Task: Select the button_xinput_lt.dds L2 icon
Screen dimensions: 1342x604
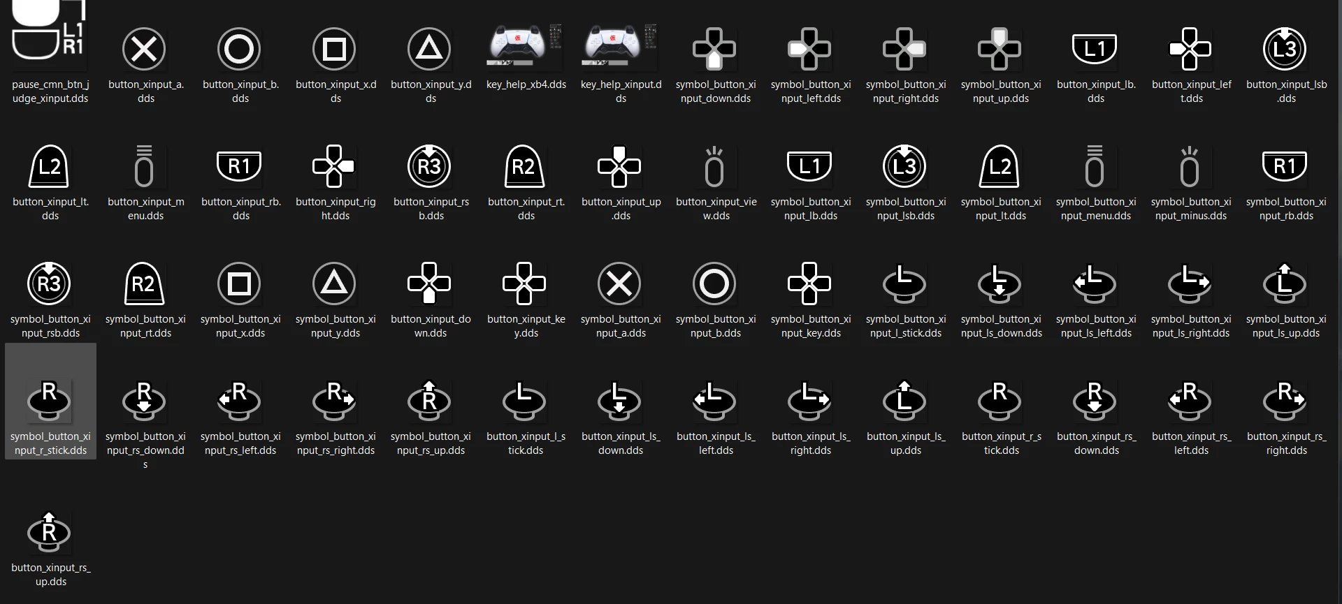Action: pyautogui.click(x=49, y=166)
